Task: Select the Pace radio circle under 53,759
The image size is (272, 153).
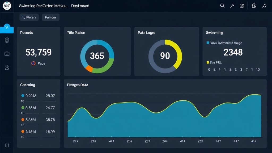Action: click(x=33, y=63)
